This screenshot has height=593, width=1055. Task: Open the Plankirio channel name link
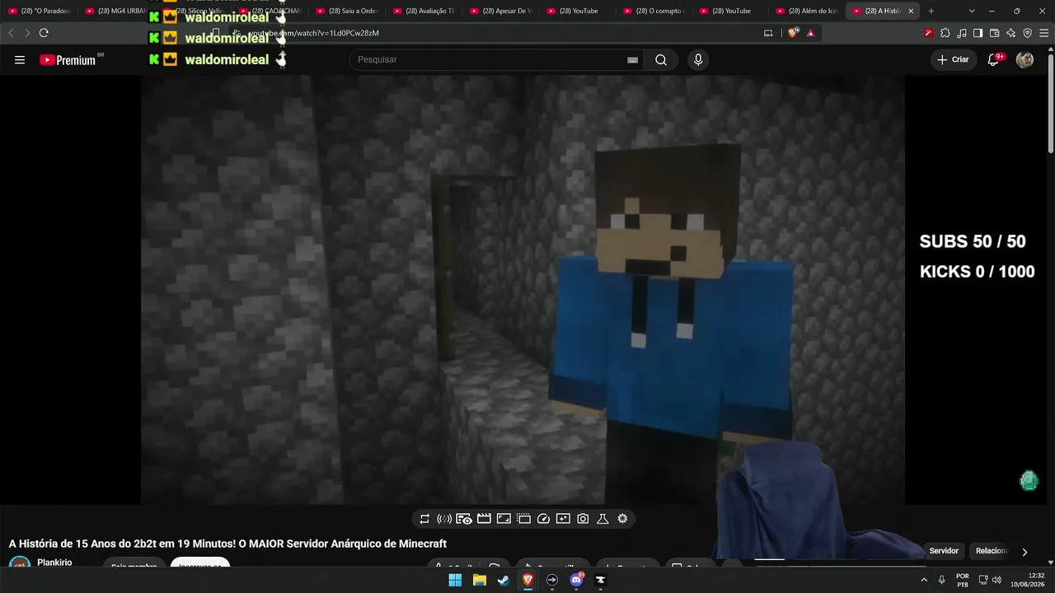[54, 563]
